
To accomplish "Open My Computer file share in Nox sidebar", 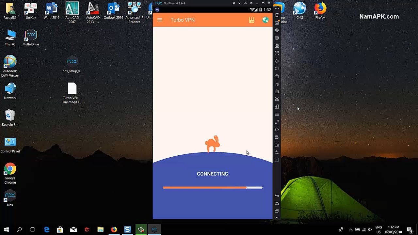I will tap(277, 38).
